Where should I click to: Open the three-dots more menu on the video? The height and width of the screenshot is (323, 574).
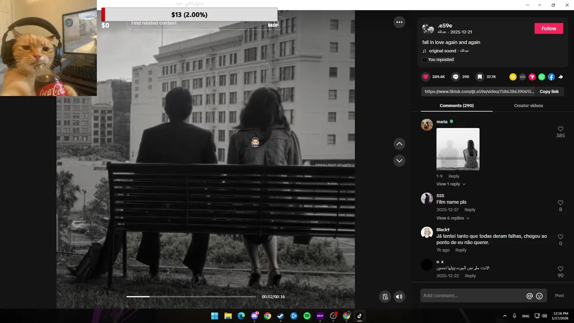click(399, 22)
